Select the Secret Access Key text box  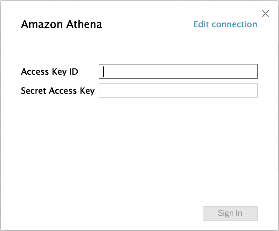point(178,90)
